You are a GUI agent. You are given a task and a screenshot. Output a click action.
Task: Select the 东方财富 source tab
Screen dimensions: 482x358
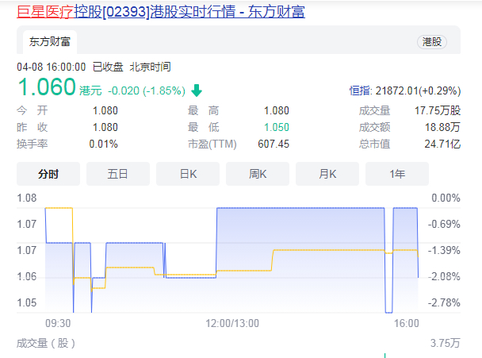[x=50, y=42]
